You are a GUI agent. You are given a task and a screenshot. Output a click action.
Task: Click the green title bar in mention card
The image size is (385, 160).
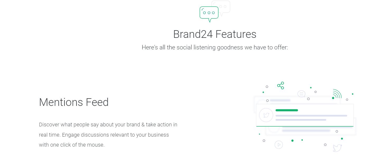287,110
